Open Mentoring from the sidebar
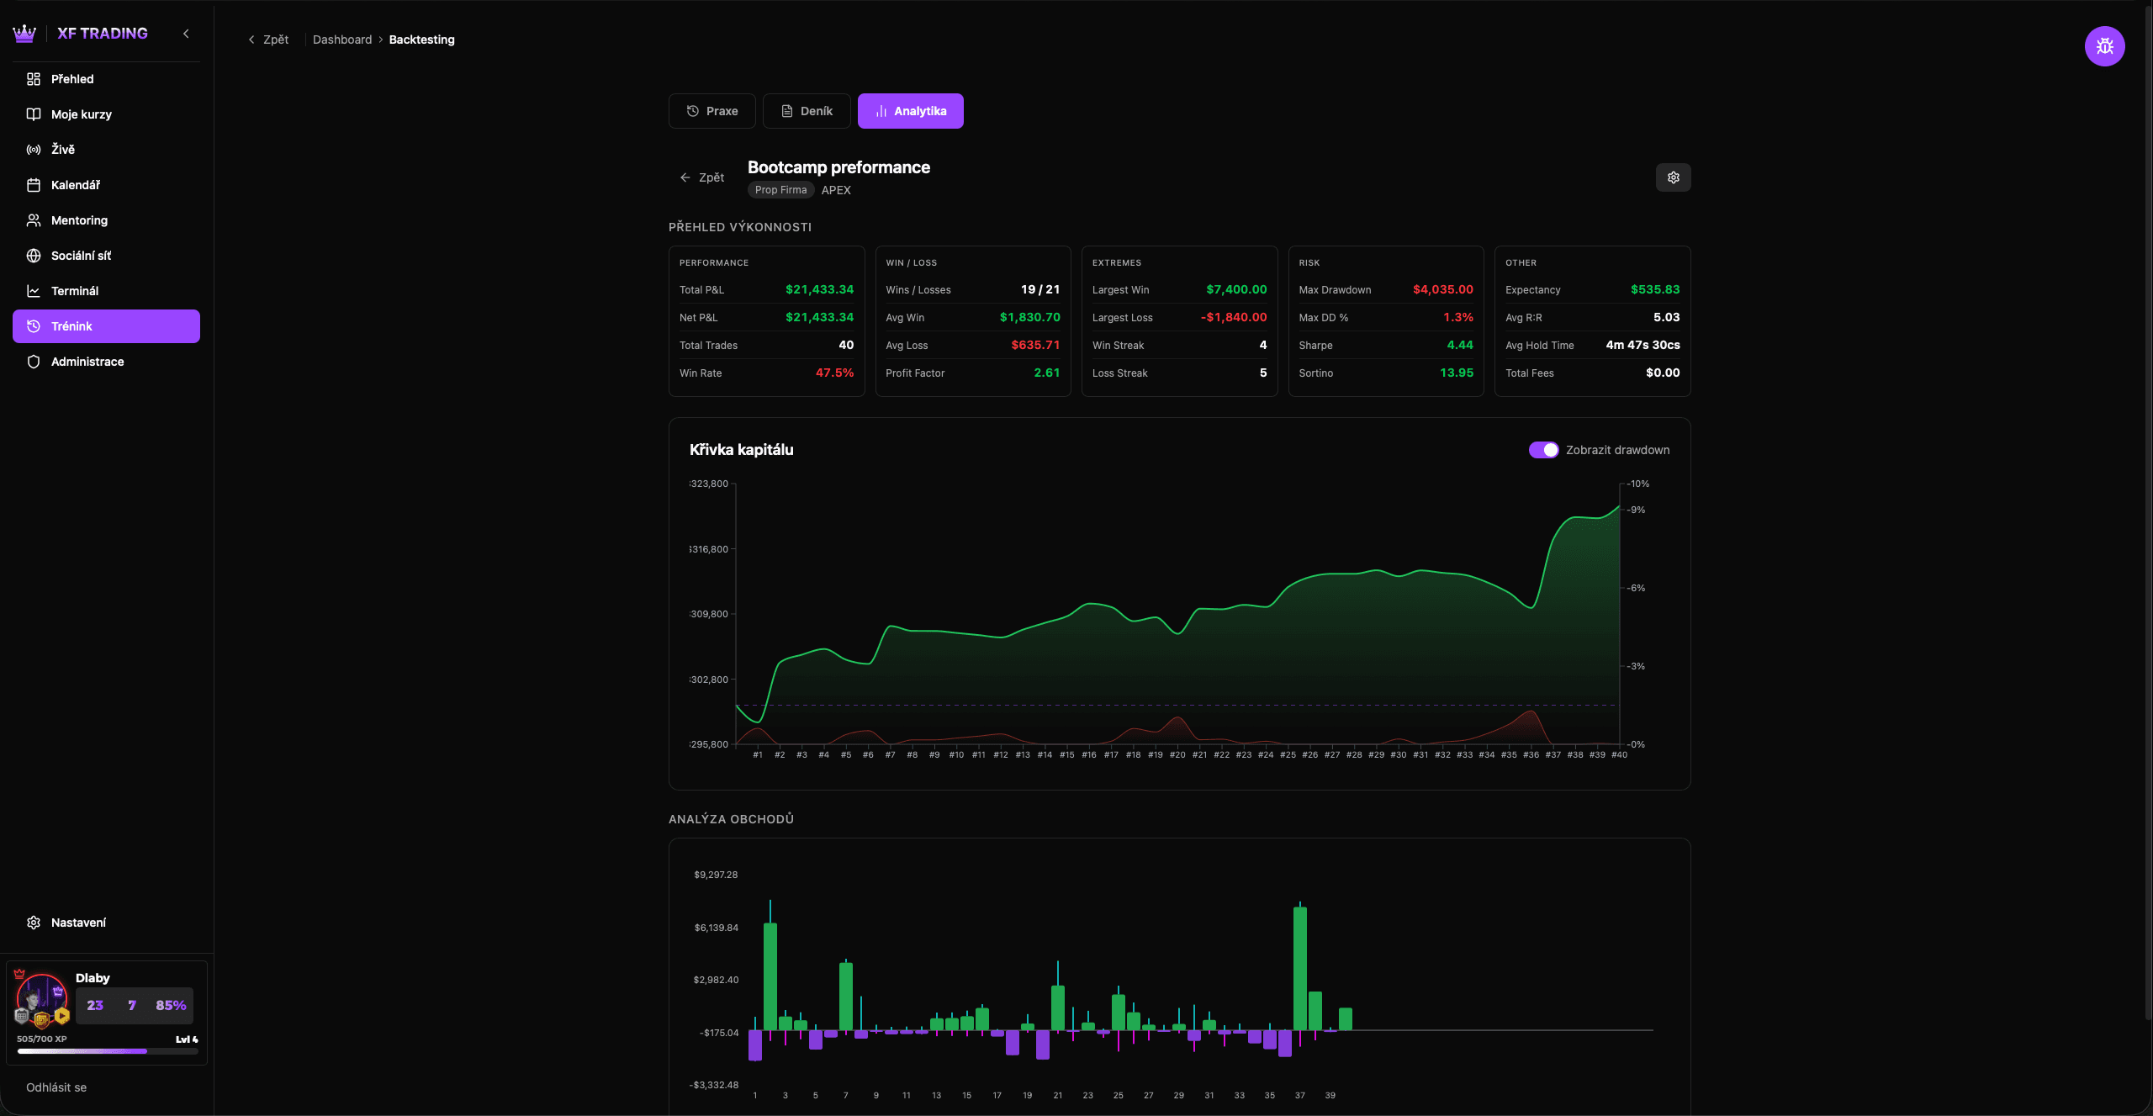Screen dimensions: 2153x1116 click(x=79, y=220)
